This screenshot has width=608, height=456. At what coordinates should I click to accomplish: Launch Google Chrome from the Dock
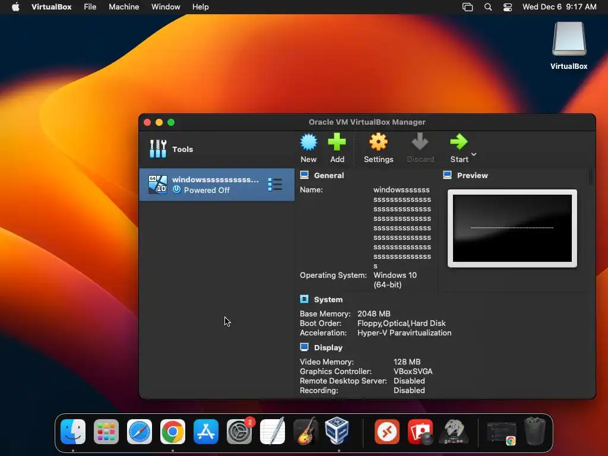(x=173, y=432)
